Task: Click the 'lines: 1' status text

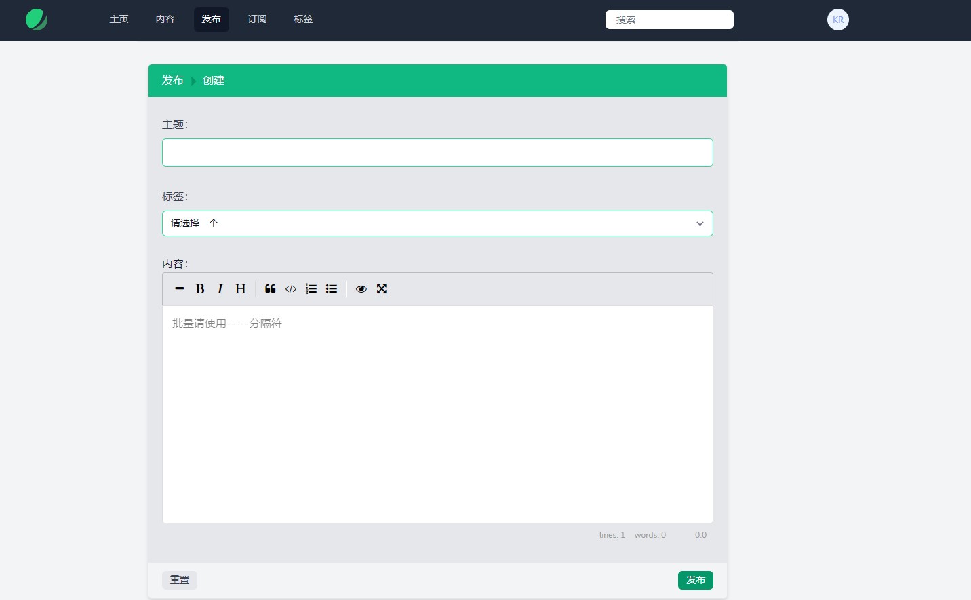Action: tap(612, 535)
